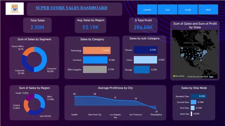Click the Corporate 30.74% label

(20, 72)
